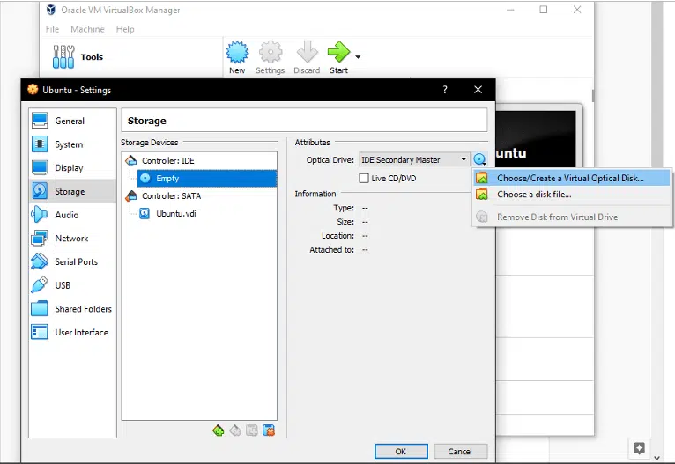This screenshot has width=675, height=464.
Task: Open the Shared Folders settings category
Action: tap(72, 309)
